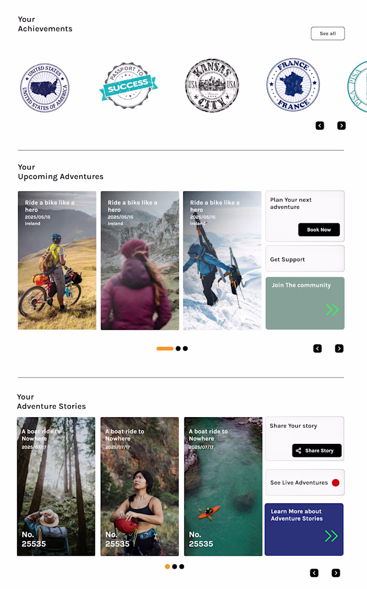Select the Passport to Success stamp badge
Image resolution: width=367 pixels, height=589 pixels.
pyautogui.click(x=128, y=86)
